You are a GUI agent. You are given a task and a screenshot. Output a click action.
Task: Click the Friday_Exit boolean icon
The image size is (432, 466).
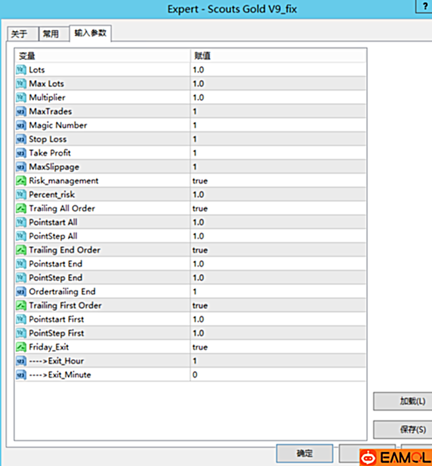[21, 347]
